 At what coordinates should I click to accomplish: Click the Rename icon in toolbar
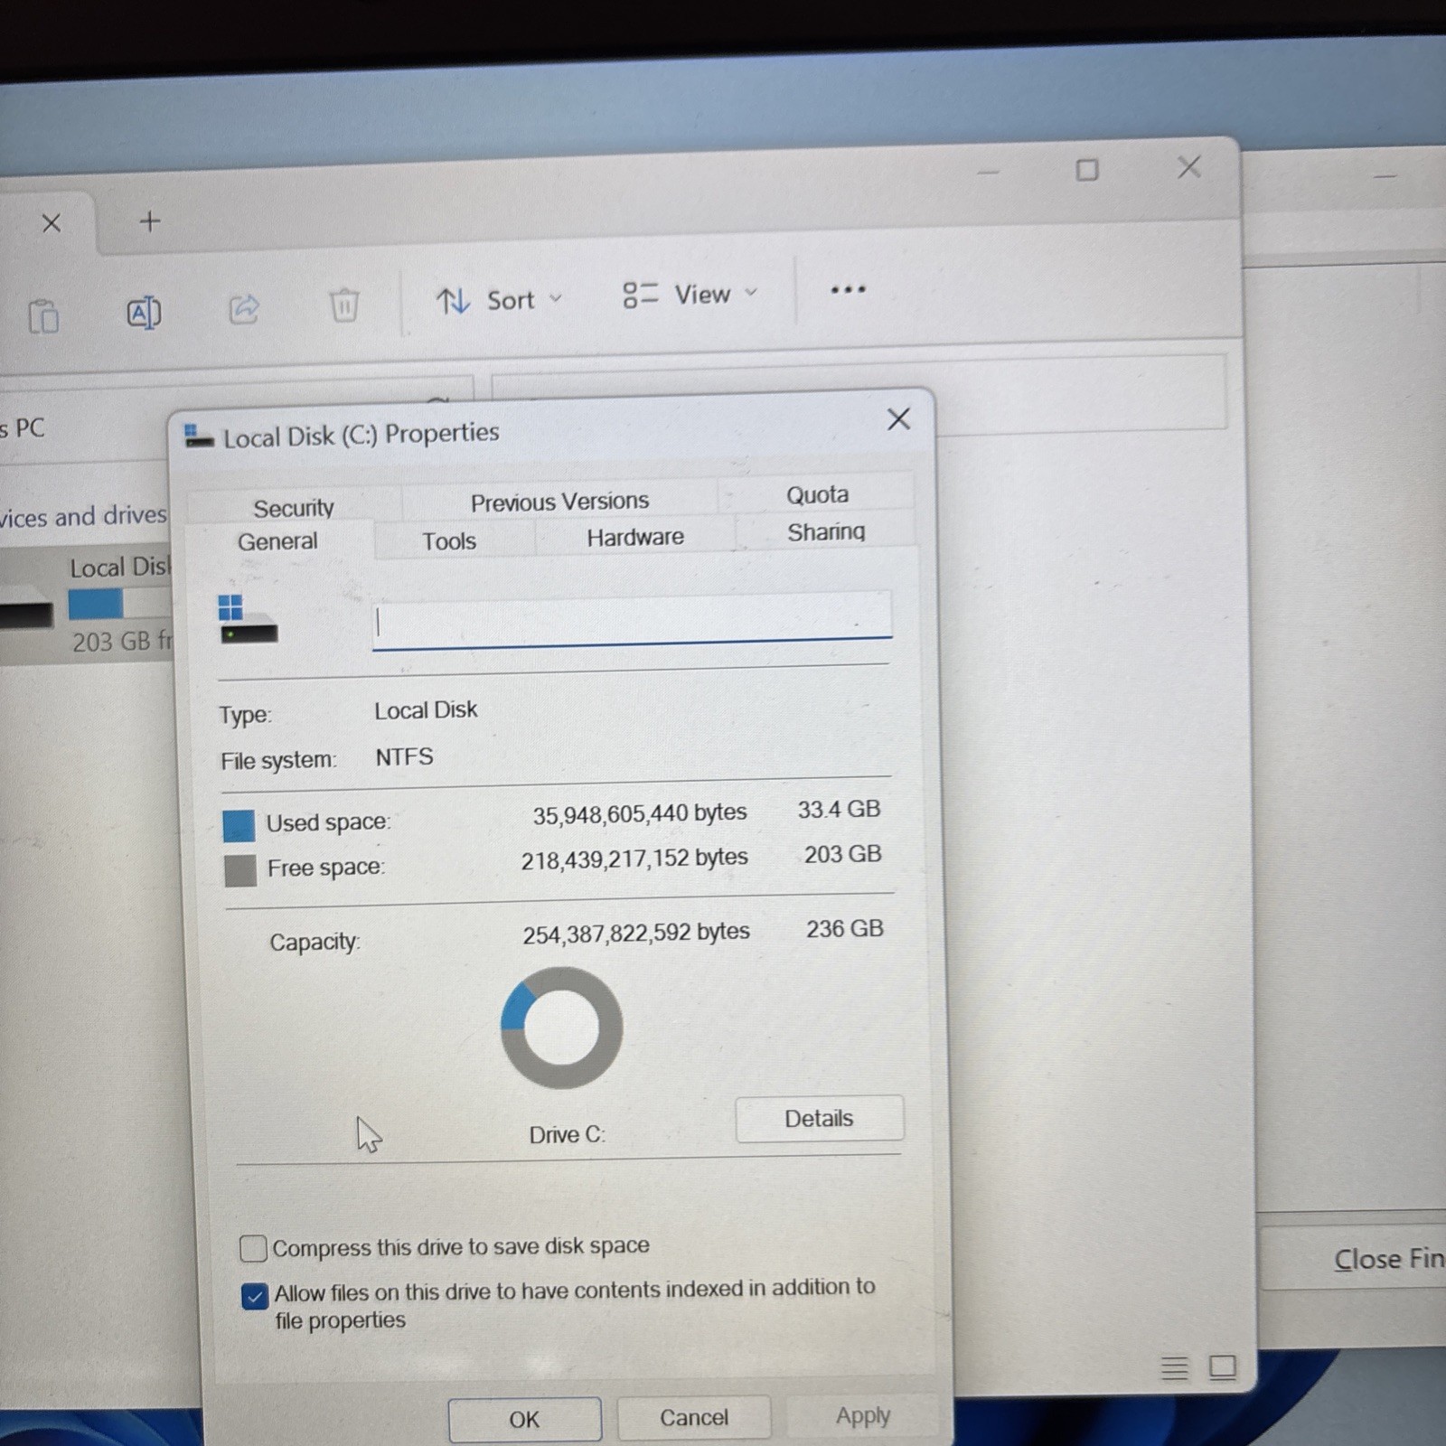click(144, 313)
